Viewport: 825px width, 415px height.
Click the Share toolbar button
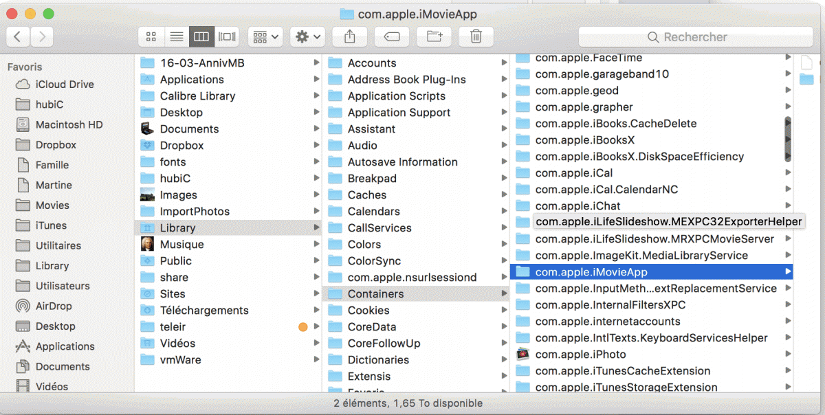click(349, 36)
